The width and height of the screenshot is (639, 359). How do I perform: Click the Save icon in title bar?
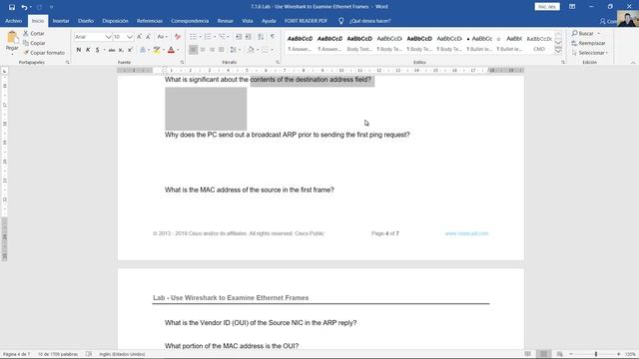[x=12, y=7]
